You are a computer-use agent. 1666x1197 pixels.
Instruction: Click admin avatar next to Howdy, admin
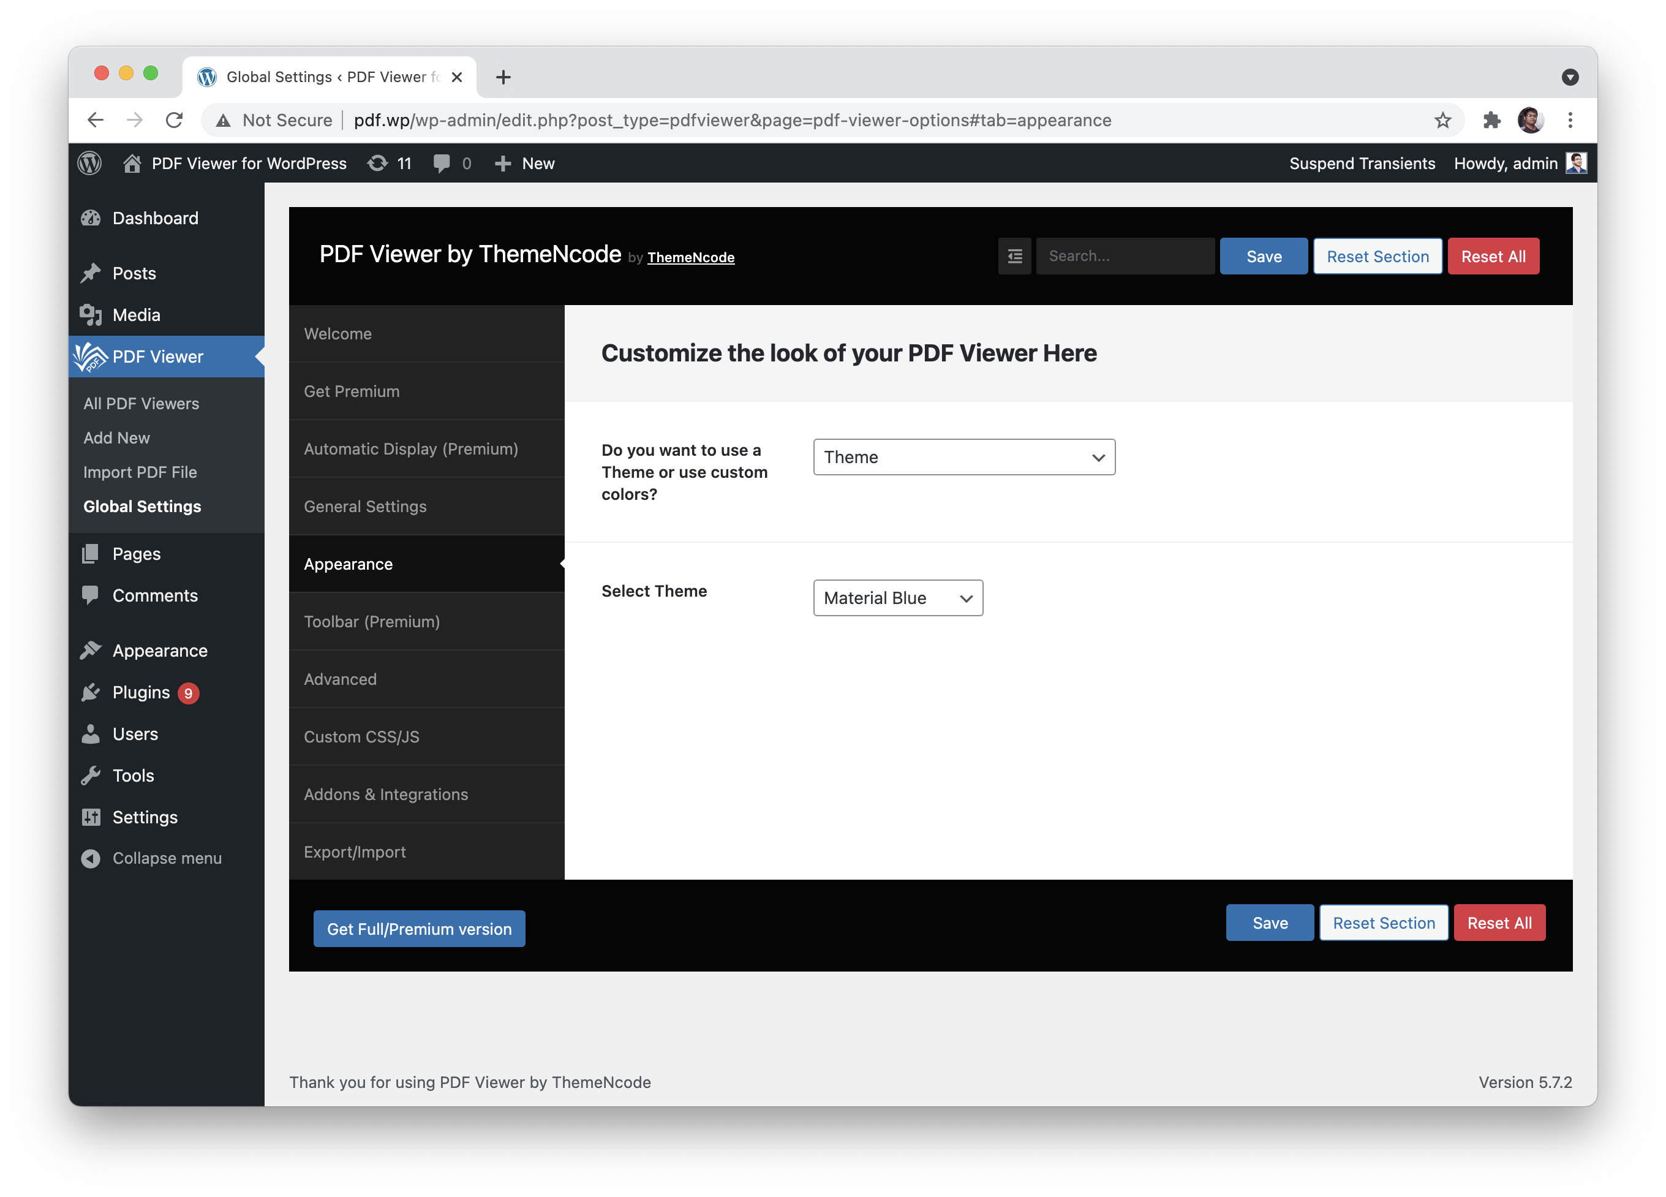(1575, 163)
